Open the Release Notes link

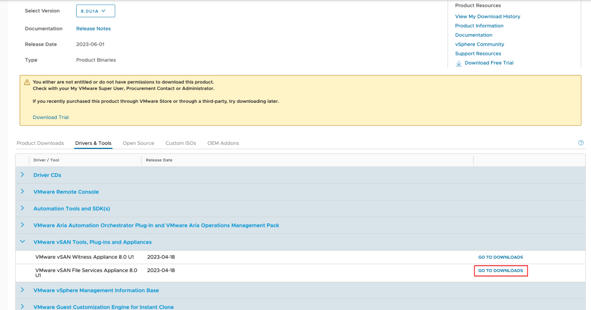(93, 29)
